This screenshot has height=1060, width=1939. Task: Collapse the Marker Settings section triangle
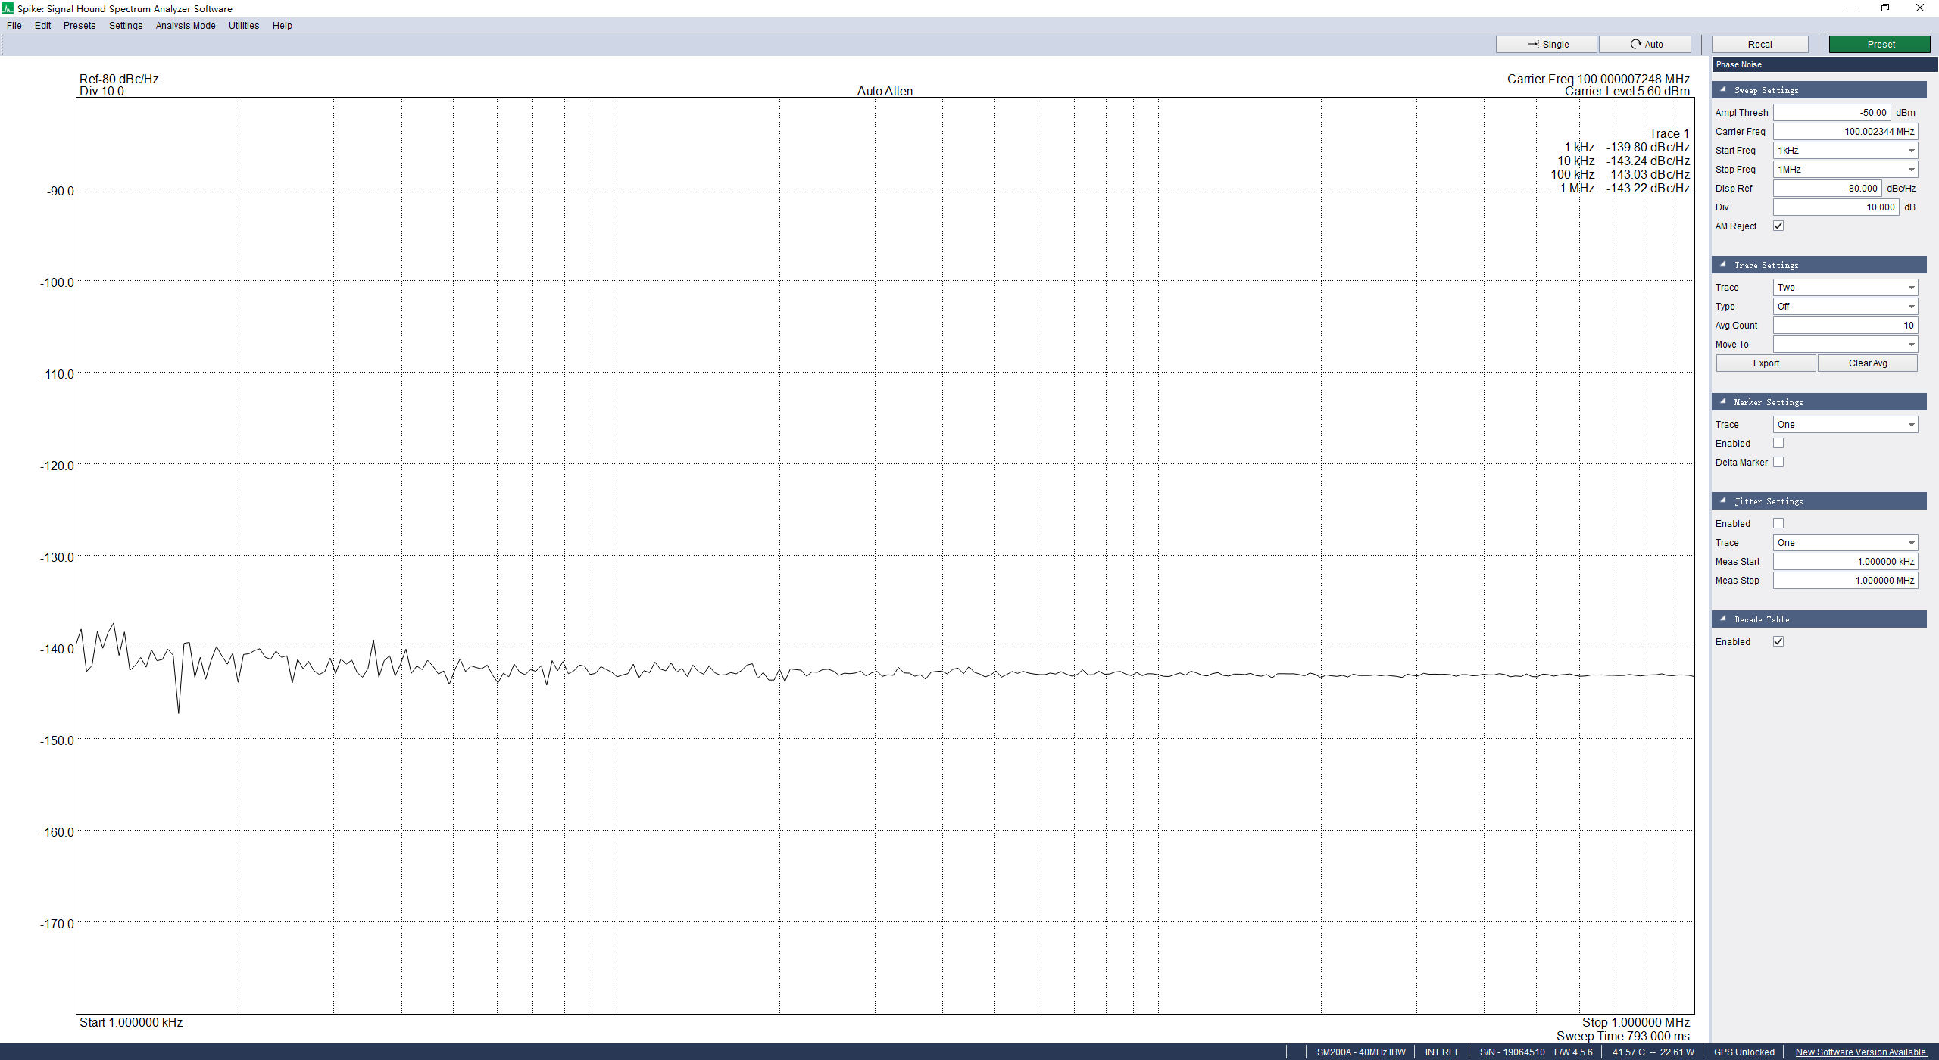1723,402
